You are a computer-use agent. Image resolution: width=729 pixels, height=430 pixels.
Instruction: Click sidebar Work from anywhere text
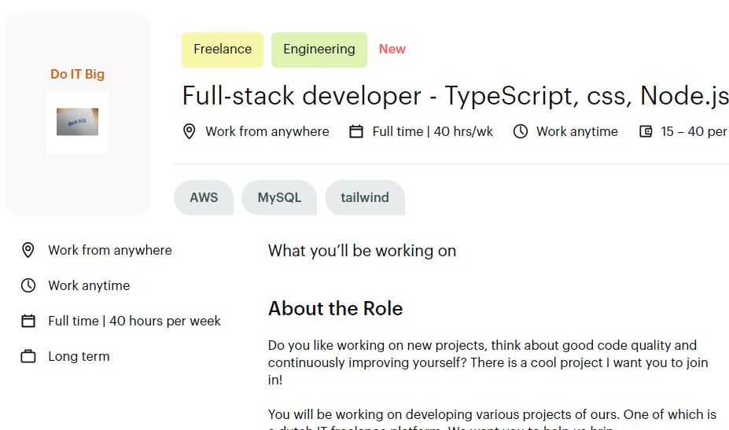[110, 250]
